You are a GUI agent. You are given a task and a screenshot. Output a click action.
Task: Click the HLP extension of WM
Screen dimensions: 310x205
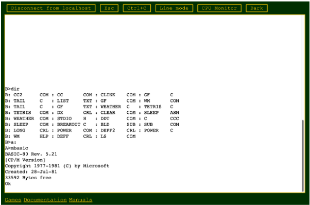click(44, 136)
